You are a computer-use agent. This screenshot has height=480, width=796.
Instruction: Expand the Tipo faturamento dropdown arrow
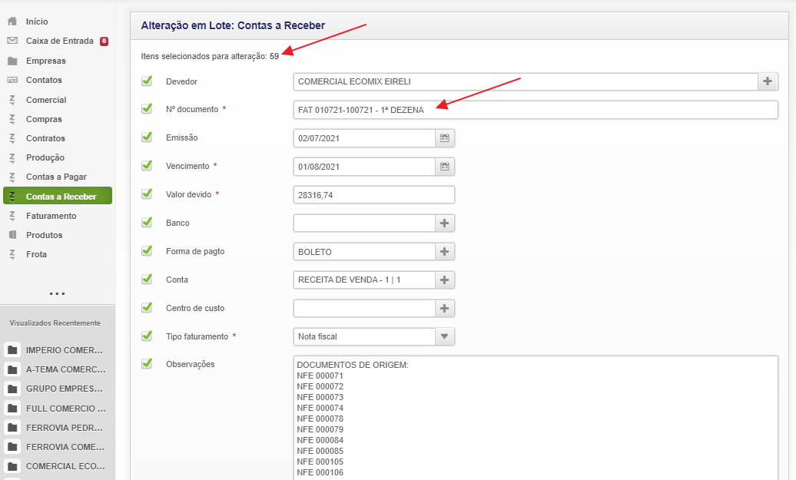(x=445, y=337)
